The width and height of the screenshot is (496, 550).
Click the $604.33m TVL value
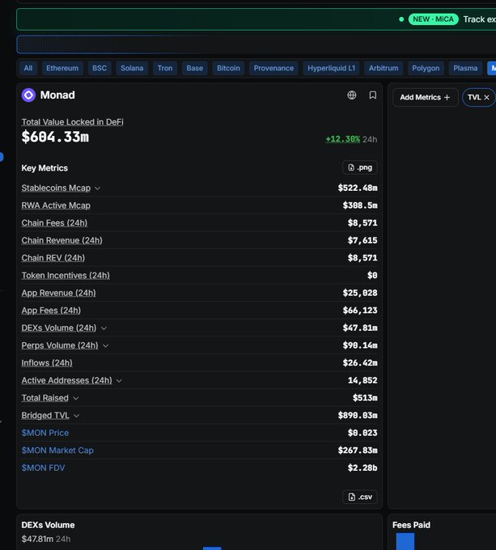55,137
